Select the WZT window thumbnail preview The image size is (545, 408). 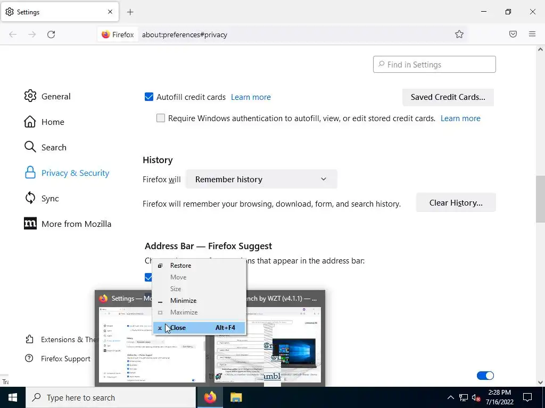(x=268, y=345)
